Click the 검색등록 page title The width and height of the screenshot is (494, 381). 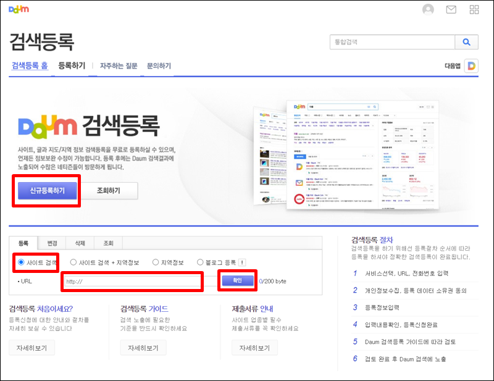tap(42, 41)
